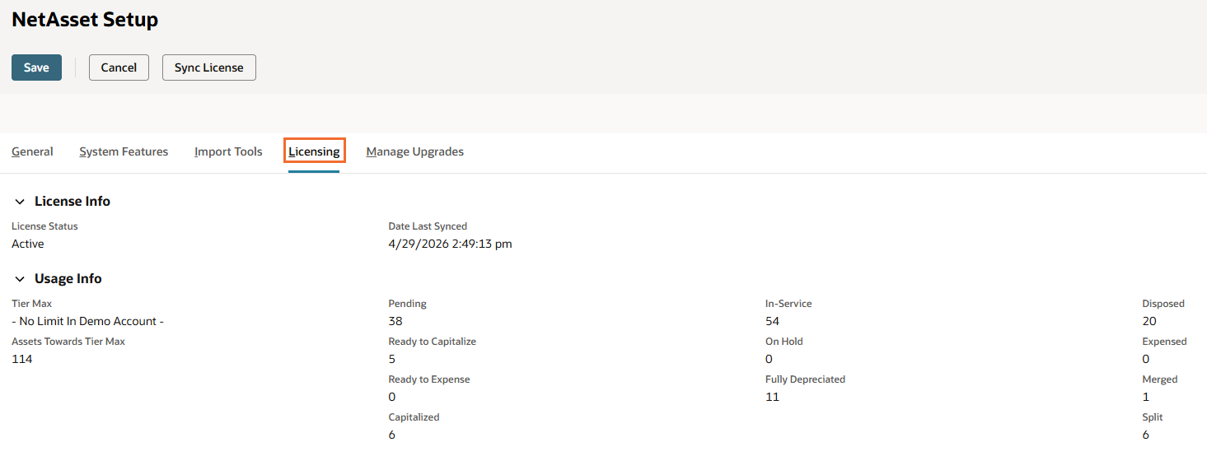Click the Active license status value
Screen dimensions: 1207x456
click(x=28, y=244)
